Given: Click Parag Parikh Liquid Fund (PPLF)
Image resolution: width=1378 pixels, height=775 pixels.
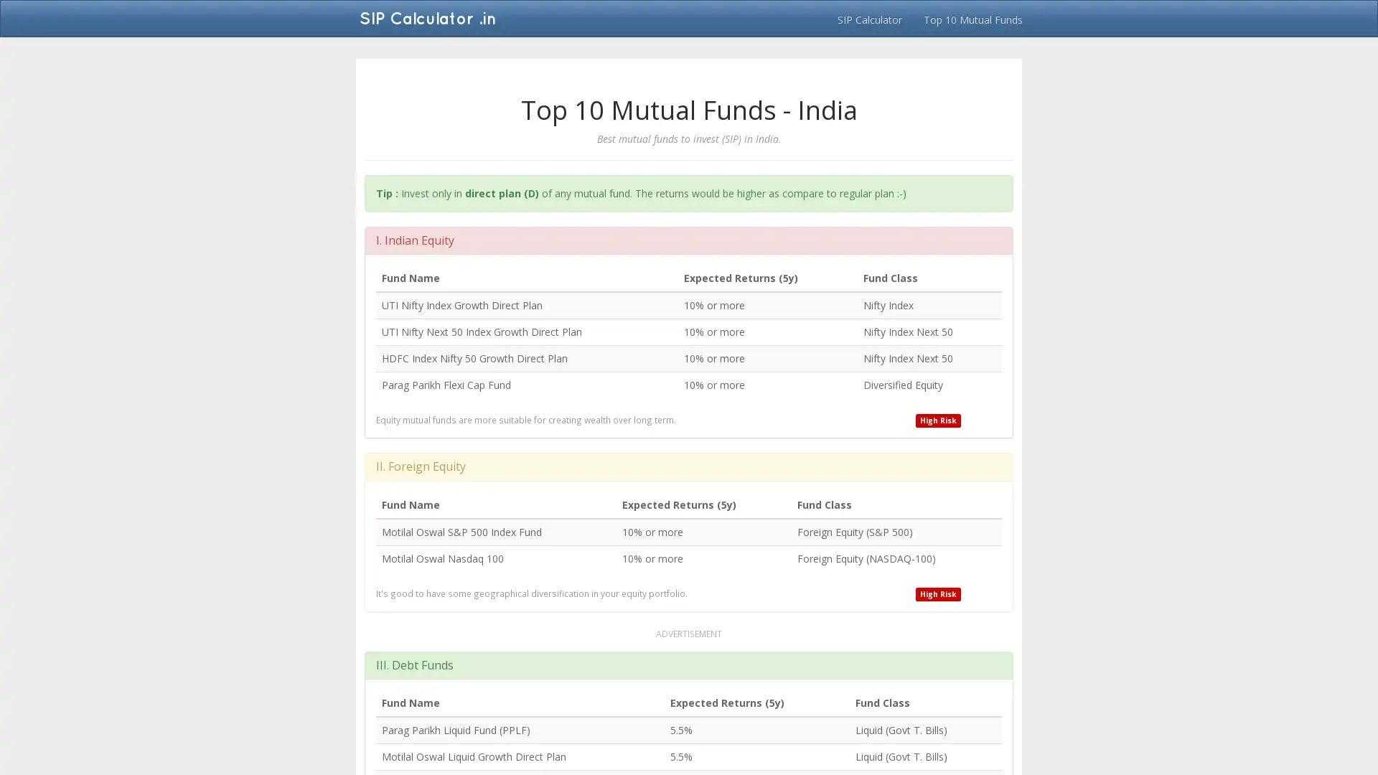Looking at the screenshot, I should click(x=456, y=731).
